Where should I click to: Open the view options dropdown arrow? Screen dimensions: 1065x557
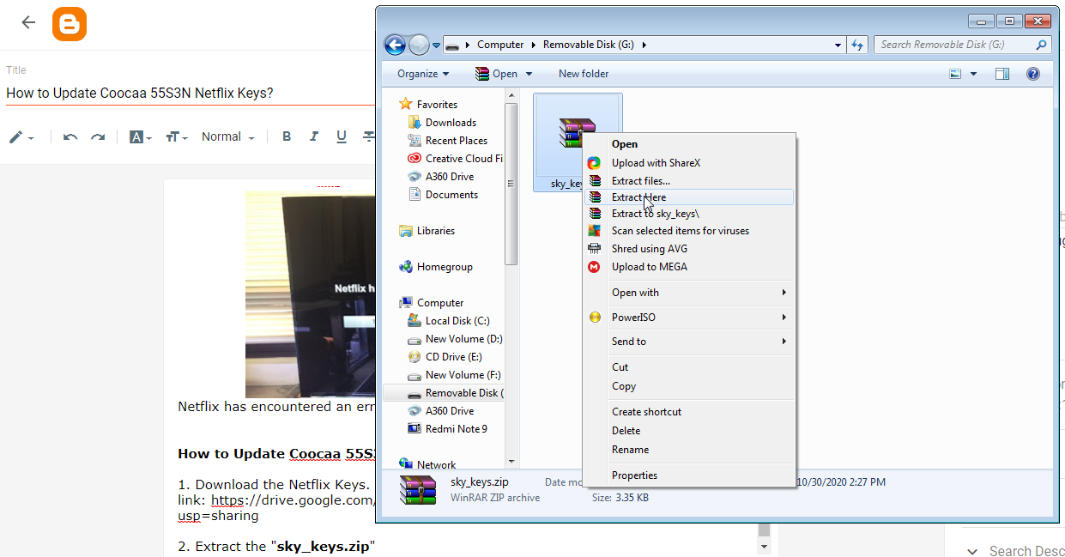point(974,74)
